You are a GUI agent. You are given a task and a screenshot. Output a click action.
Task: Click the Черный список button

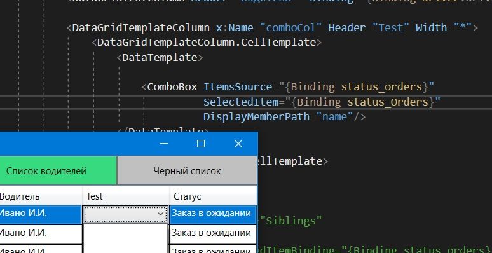click(x=187, y=171)
